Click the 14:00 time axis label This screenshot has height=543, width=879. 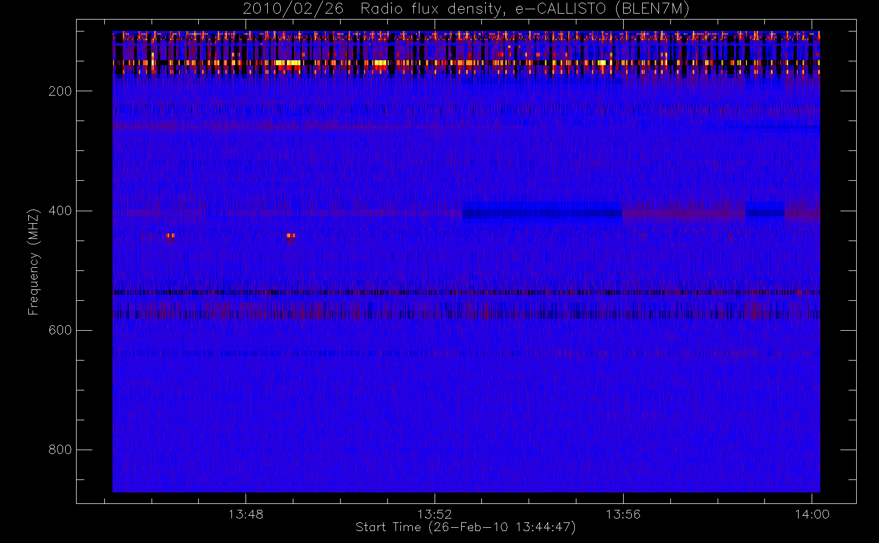click(x=812, y=514)
